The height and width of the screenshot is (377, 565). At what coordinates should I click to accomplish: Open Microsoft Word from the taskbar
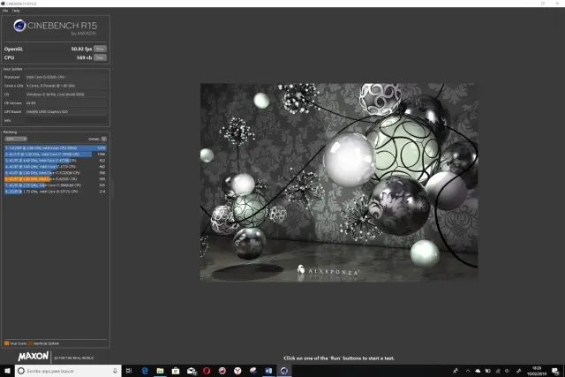point(268,371)
